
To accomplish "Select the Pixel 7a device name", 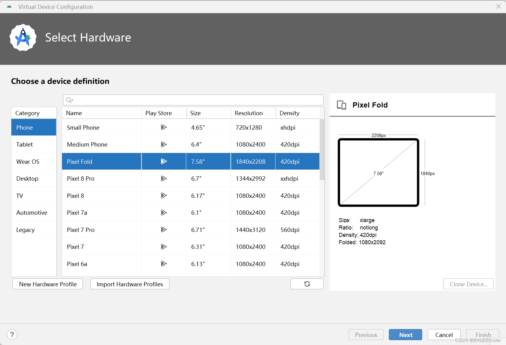I will (x=77, y=213).
